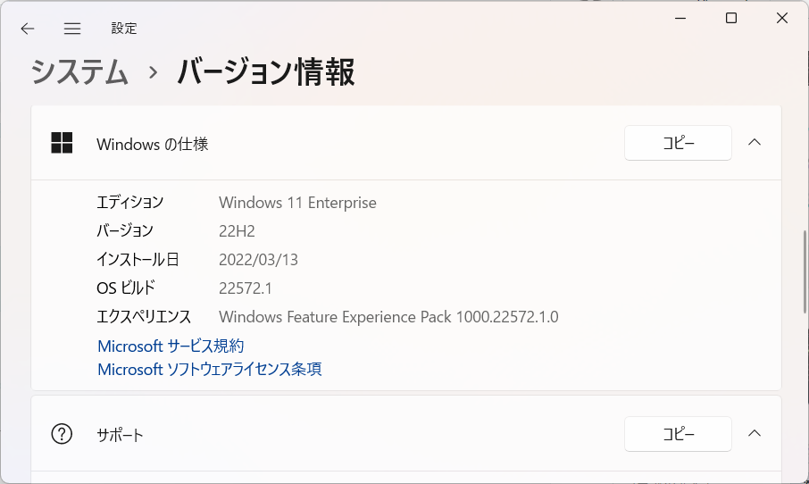Select the 2022/03/13 install date
The image size is (809, 484).
[258, 259]
